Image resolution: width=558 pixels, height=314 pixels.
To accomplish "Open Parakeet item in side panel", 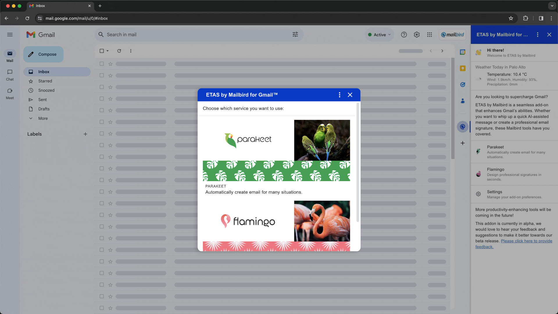I will (514, 152).
